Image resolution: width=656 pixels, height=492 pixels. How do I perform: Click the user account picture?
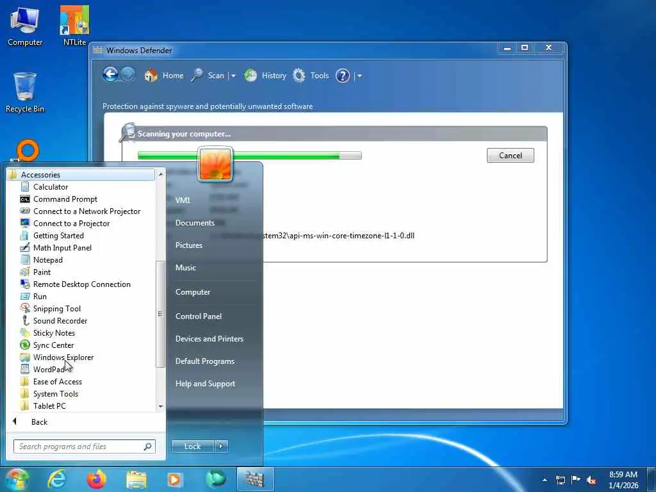(215, 164)
